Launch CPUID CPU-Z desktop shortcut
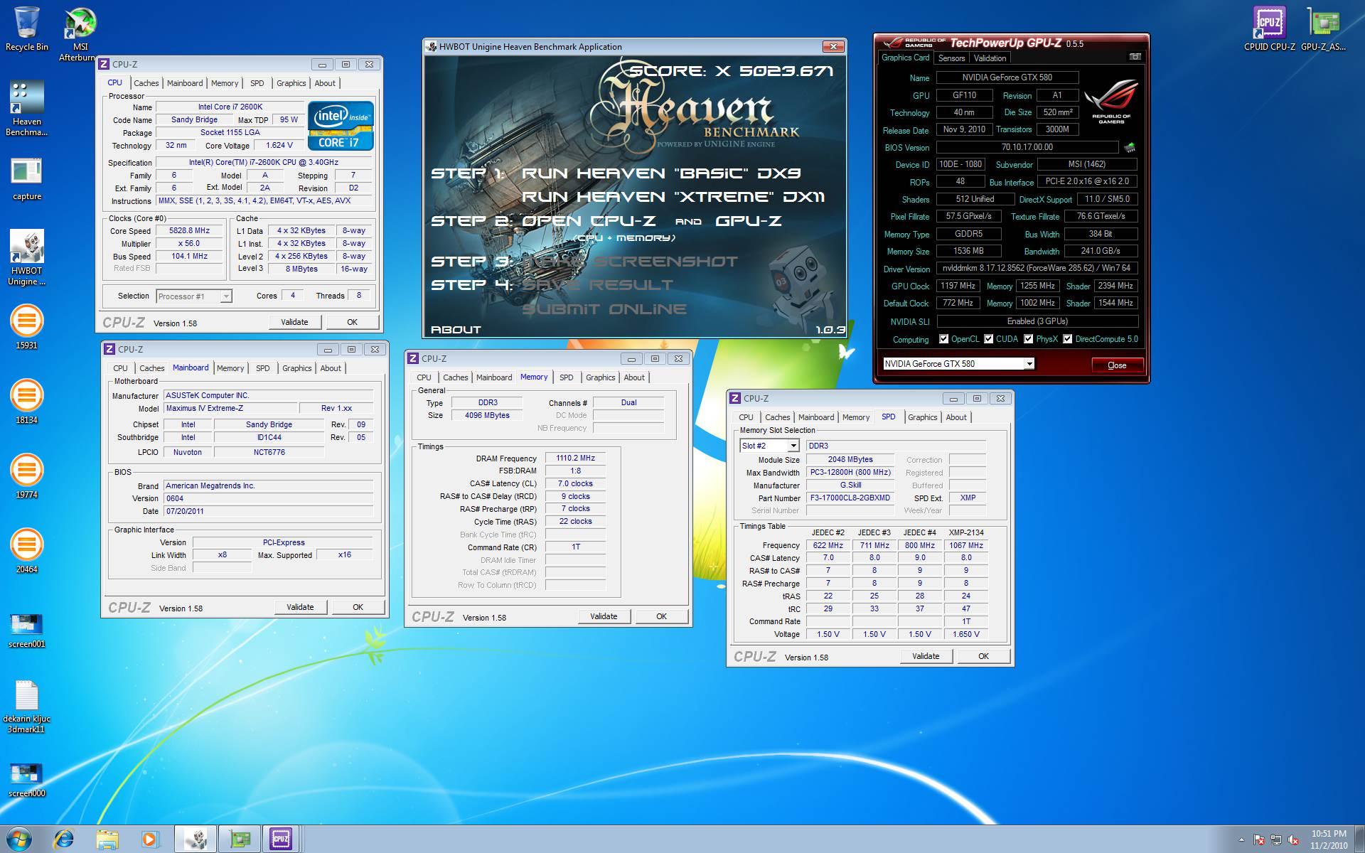The image size is (1365, 853). (1270, 29)
